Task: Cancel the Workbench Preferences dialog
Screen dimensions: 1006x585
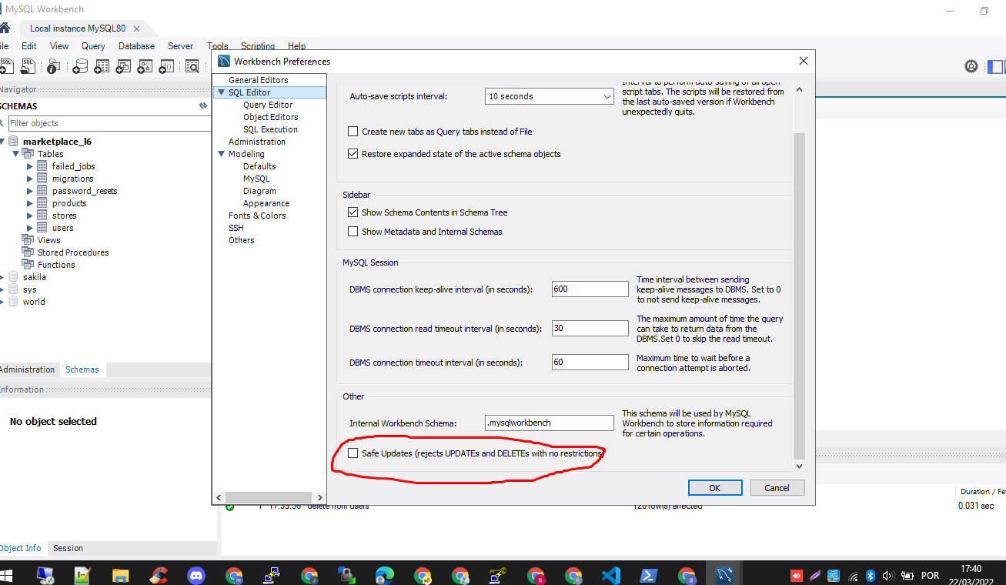Action: click(x=777, y=487)
